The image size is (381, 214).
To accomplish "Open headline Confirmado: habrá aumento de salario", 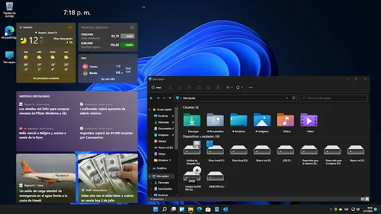I will (x=102, y=111).
